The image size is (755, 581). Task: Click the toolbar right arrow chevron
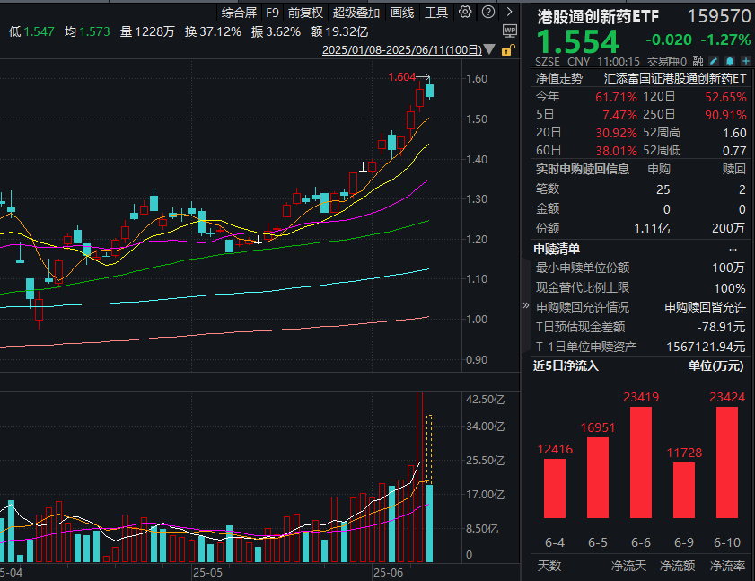click(x=509, y=13)
